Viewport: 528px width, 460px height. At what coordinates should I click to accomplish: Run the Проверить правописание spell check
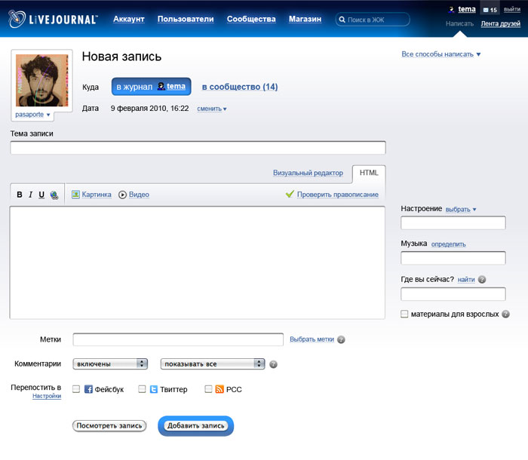[290, 195]
